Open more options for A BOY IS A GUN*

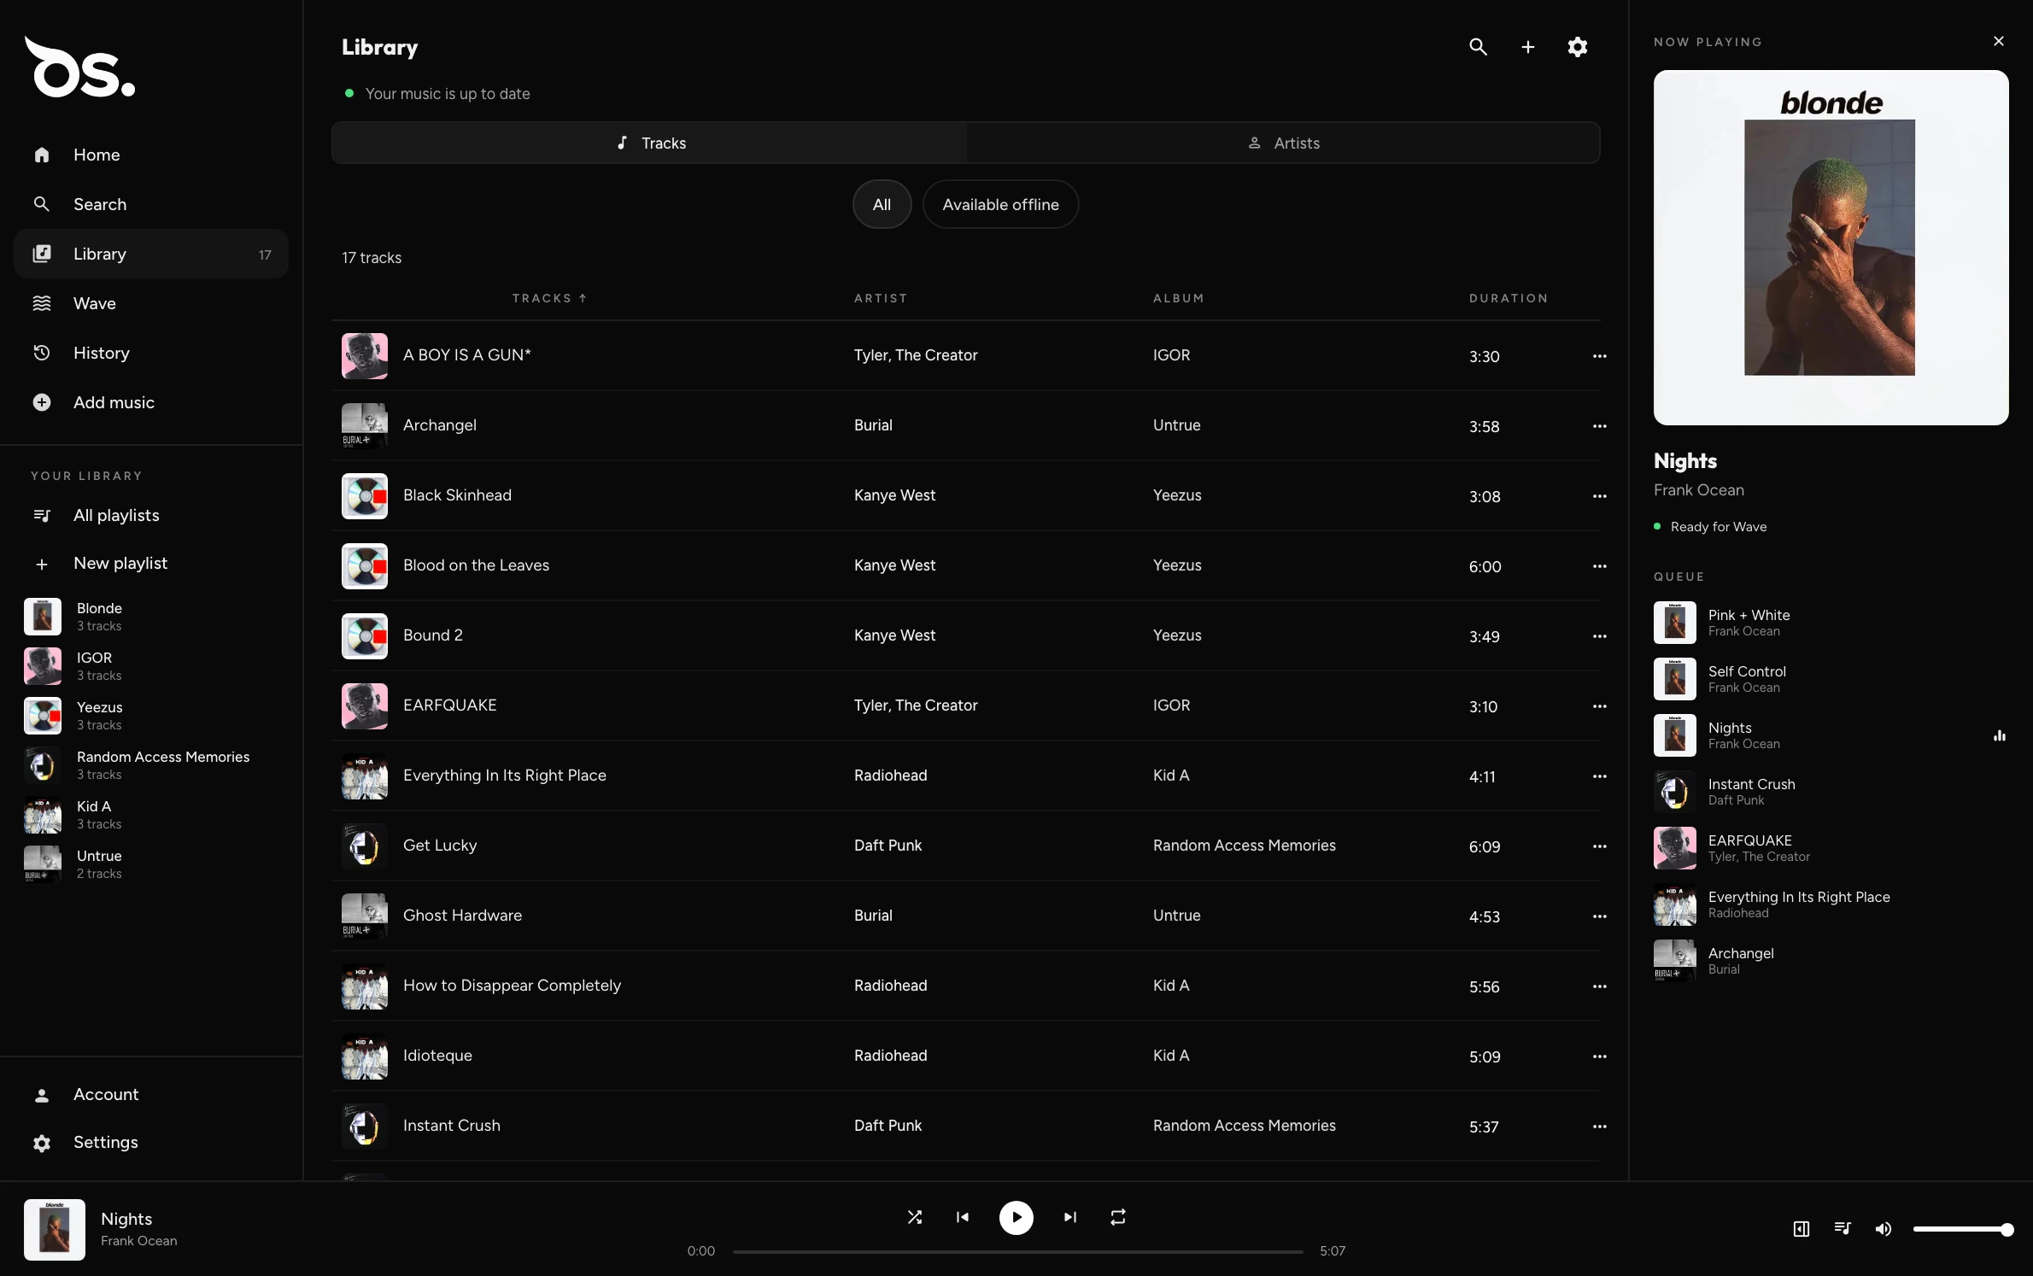(x=1600, y=356)
